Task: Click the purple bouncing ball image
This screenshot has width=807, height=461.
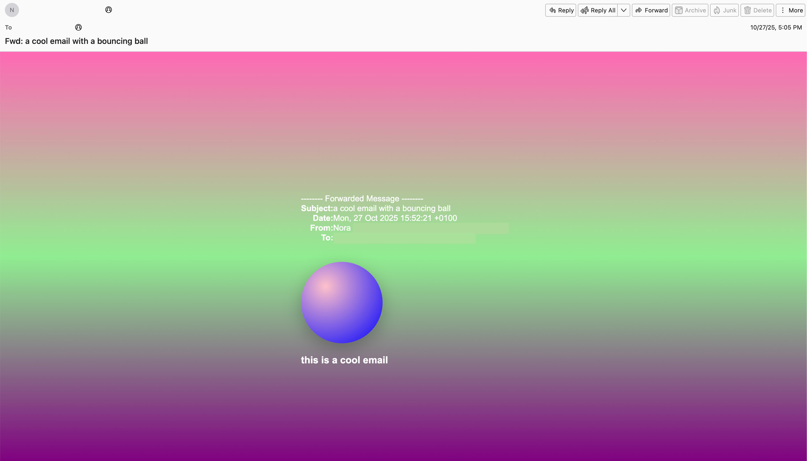Action: (x=342, y=302)
